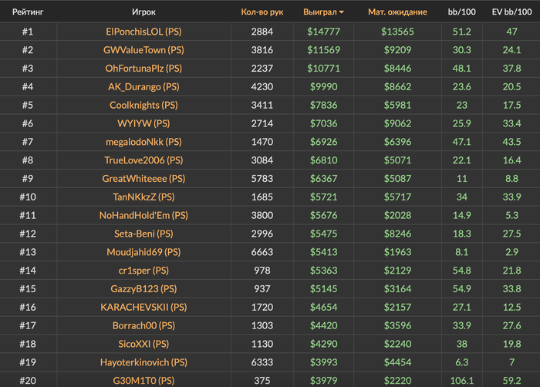Select player megalodoNkk (PS)

144,142
